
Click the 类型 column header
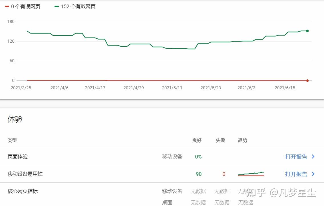[12, 140]
